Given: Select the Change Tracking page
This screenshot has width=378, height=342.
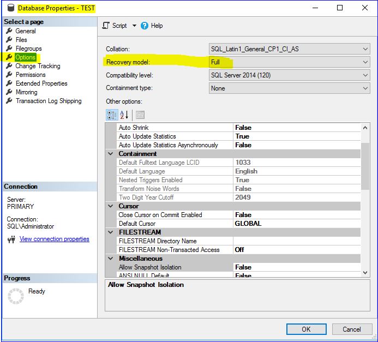Looking at the screenshot, I should click(38, 66).
